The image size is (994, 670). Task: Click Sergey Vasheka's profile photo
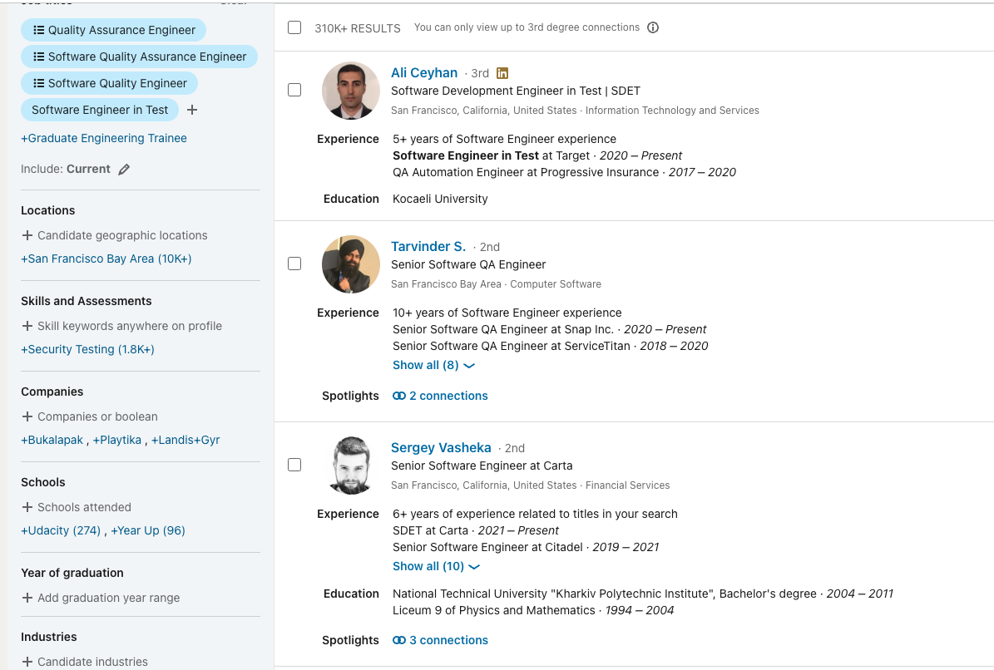[x=350, y=466]
